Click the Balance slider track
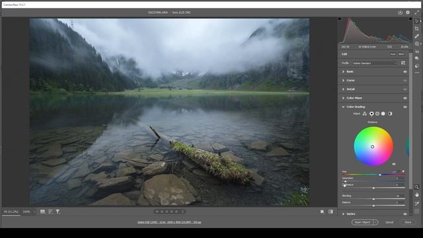The height and width of the screenshot is (238, 423). click(373, 206)
